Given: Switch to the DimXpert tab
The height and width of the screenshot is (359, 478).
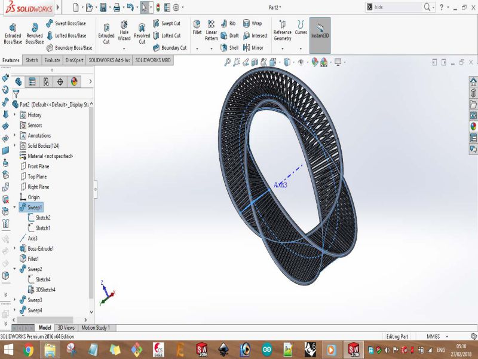Looking at the screenshot, I should pos(74,60).
